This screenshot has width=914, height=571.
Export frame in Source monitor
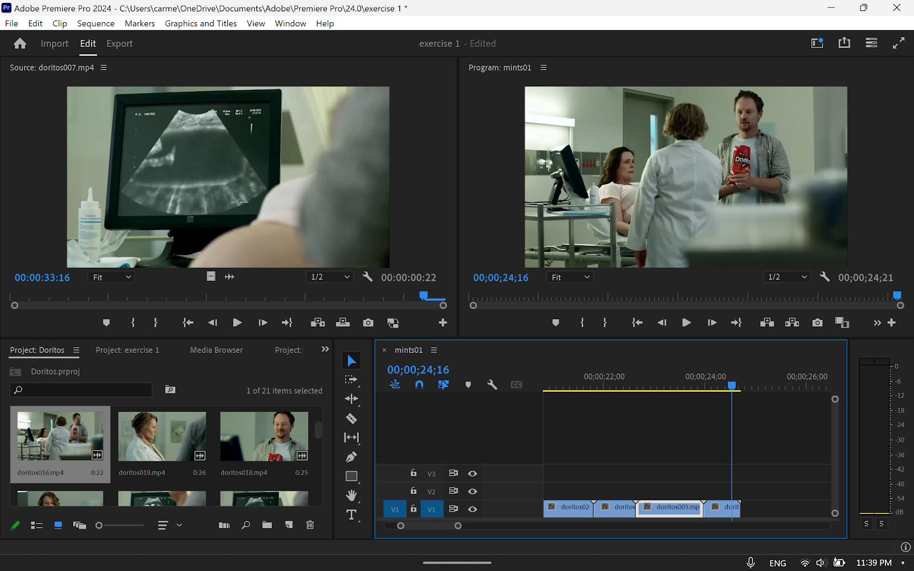tap(368, 323)
